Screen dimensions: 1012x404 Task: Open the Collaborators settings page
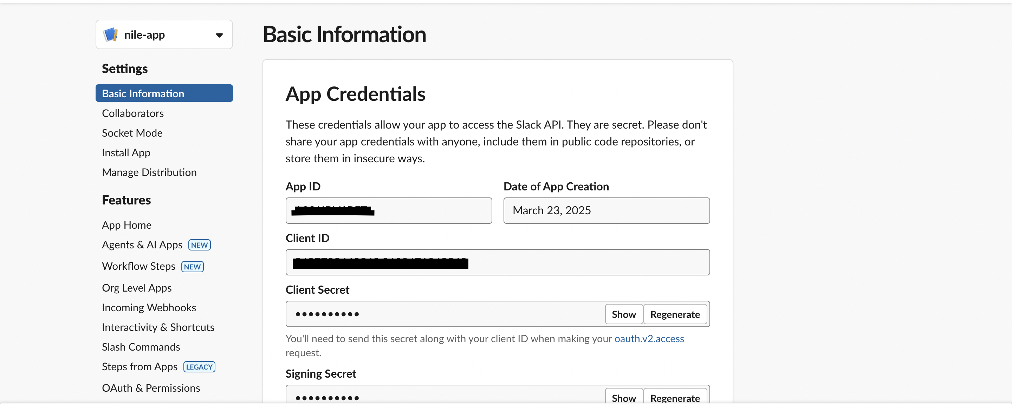coord(132,113)
